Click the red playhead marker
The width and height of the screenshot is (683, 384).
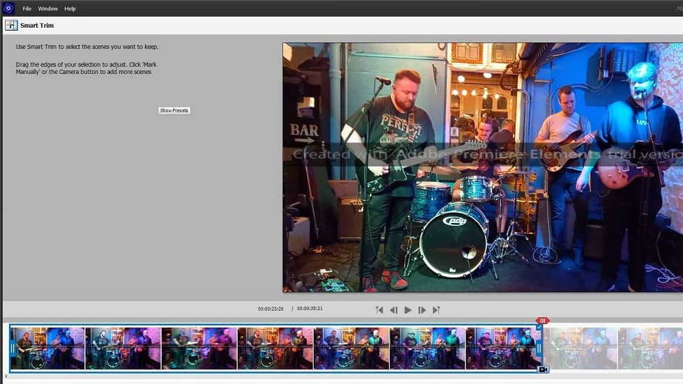tap(542, 321)
